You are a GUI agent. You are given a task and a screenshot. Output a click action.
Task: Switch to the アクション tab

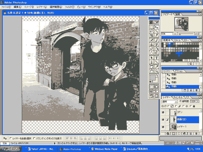pyautogui.click(x=179, y=71)
